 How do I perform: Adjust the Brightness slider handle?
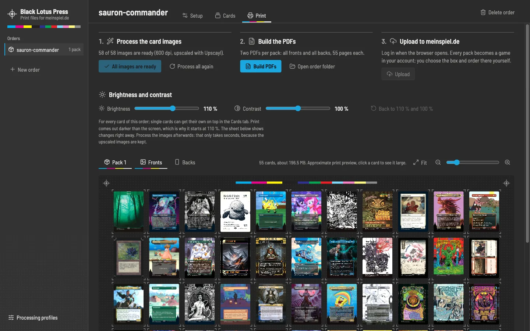(x=173, y=108)
